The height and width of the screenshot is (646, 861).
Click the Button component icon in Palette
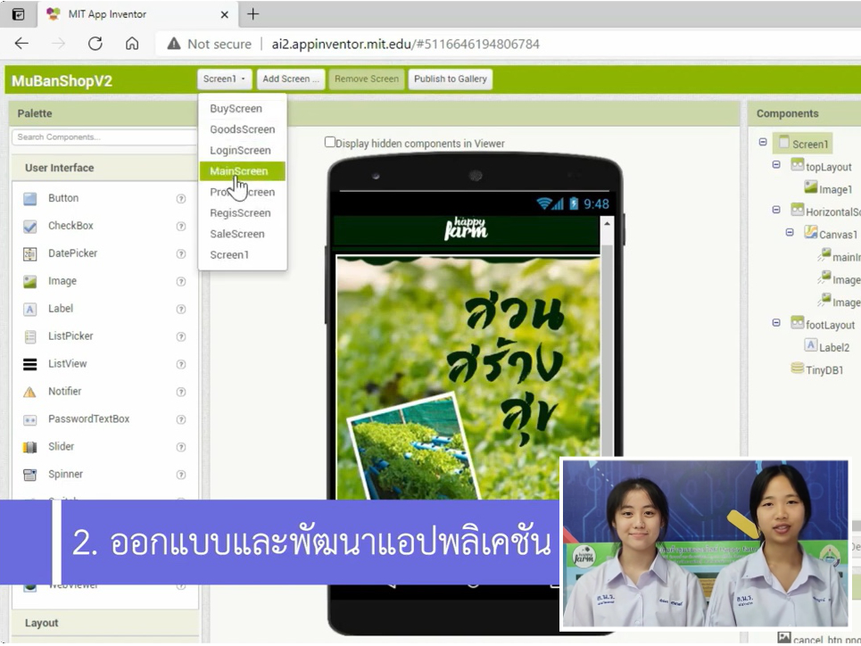[x=30, y=199]
